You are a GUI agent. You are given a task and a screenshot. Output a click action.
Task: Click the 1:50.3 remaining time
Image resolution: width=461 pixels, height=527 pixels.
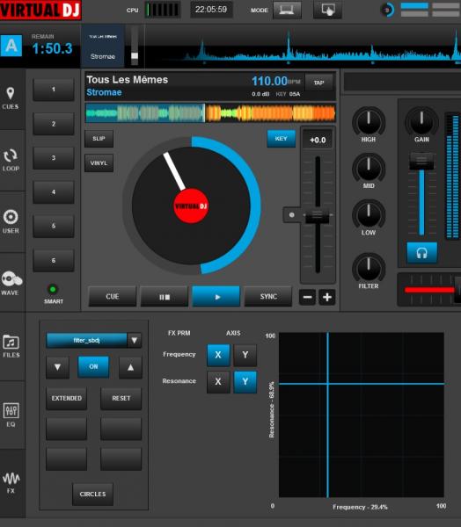point(52,48)
